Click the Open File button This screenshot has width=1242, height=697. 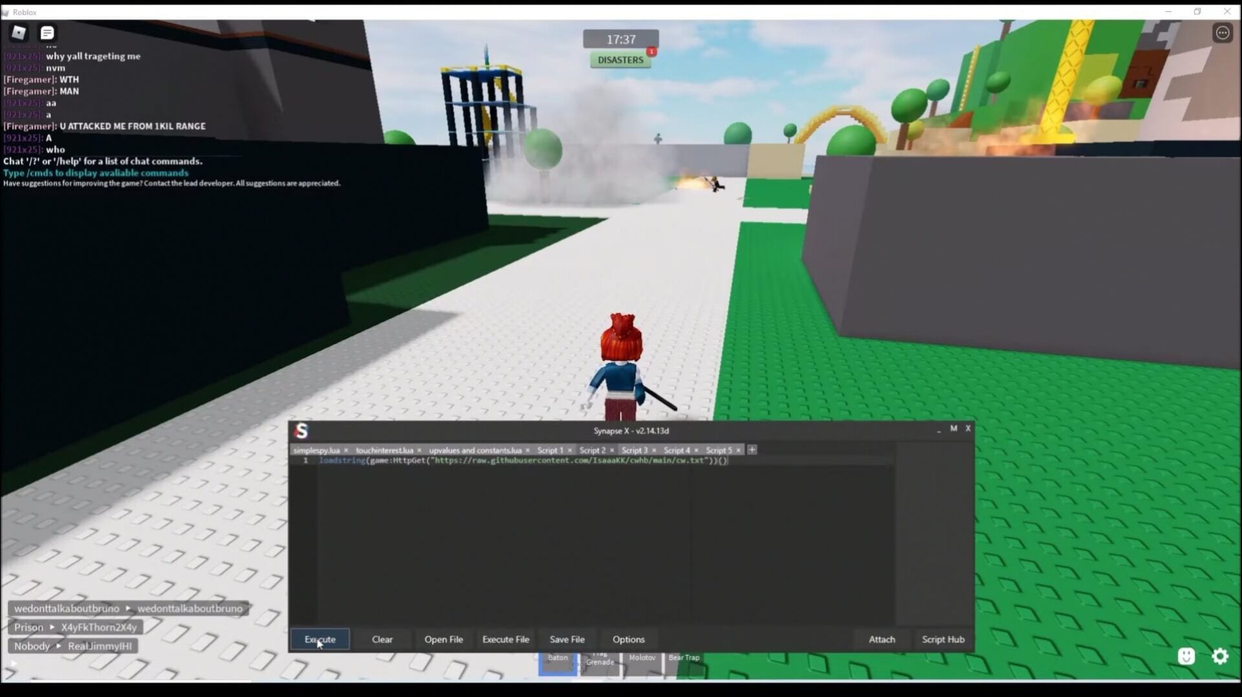pyautogui.click(x=444, y=639)
